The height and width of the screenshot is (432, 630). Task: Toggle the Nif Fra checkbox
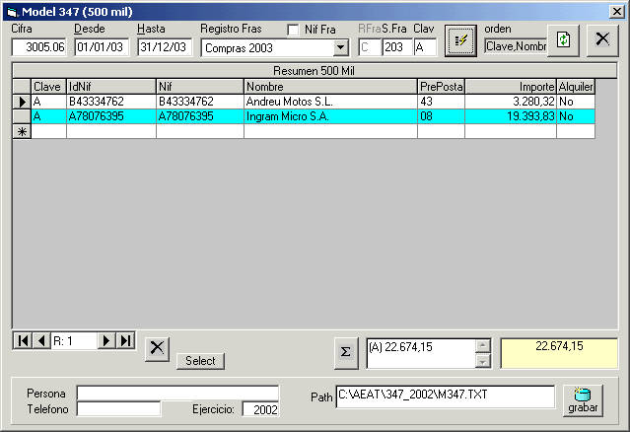coord(294,30)
